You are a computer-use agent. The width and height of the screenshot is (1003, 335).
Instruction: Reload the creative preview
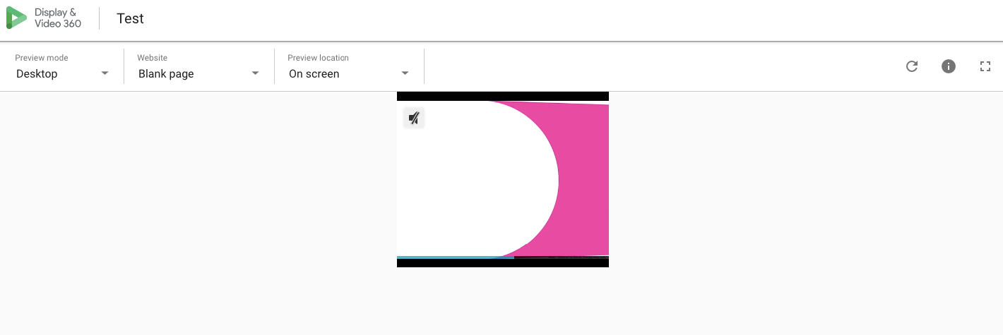[912, 66]
